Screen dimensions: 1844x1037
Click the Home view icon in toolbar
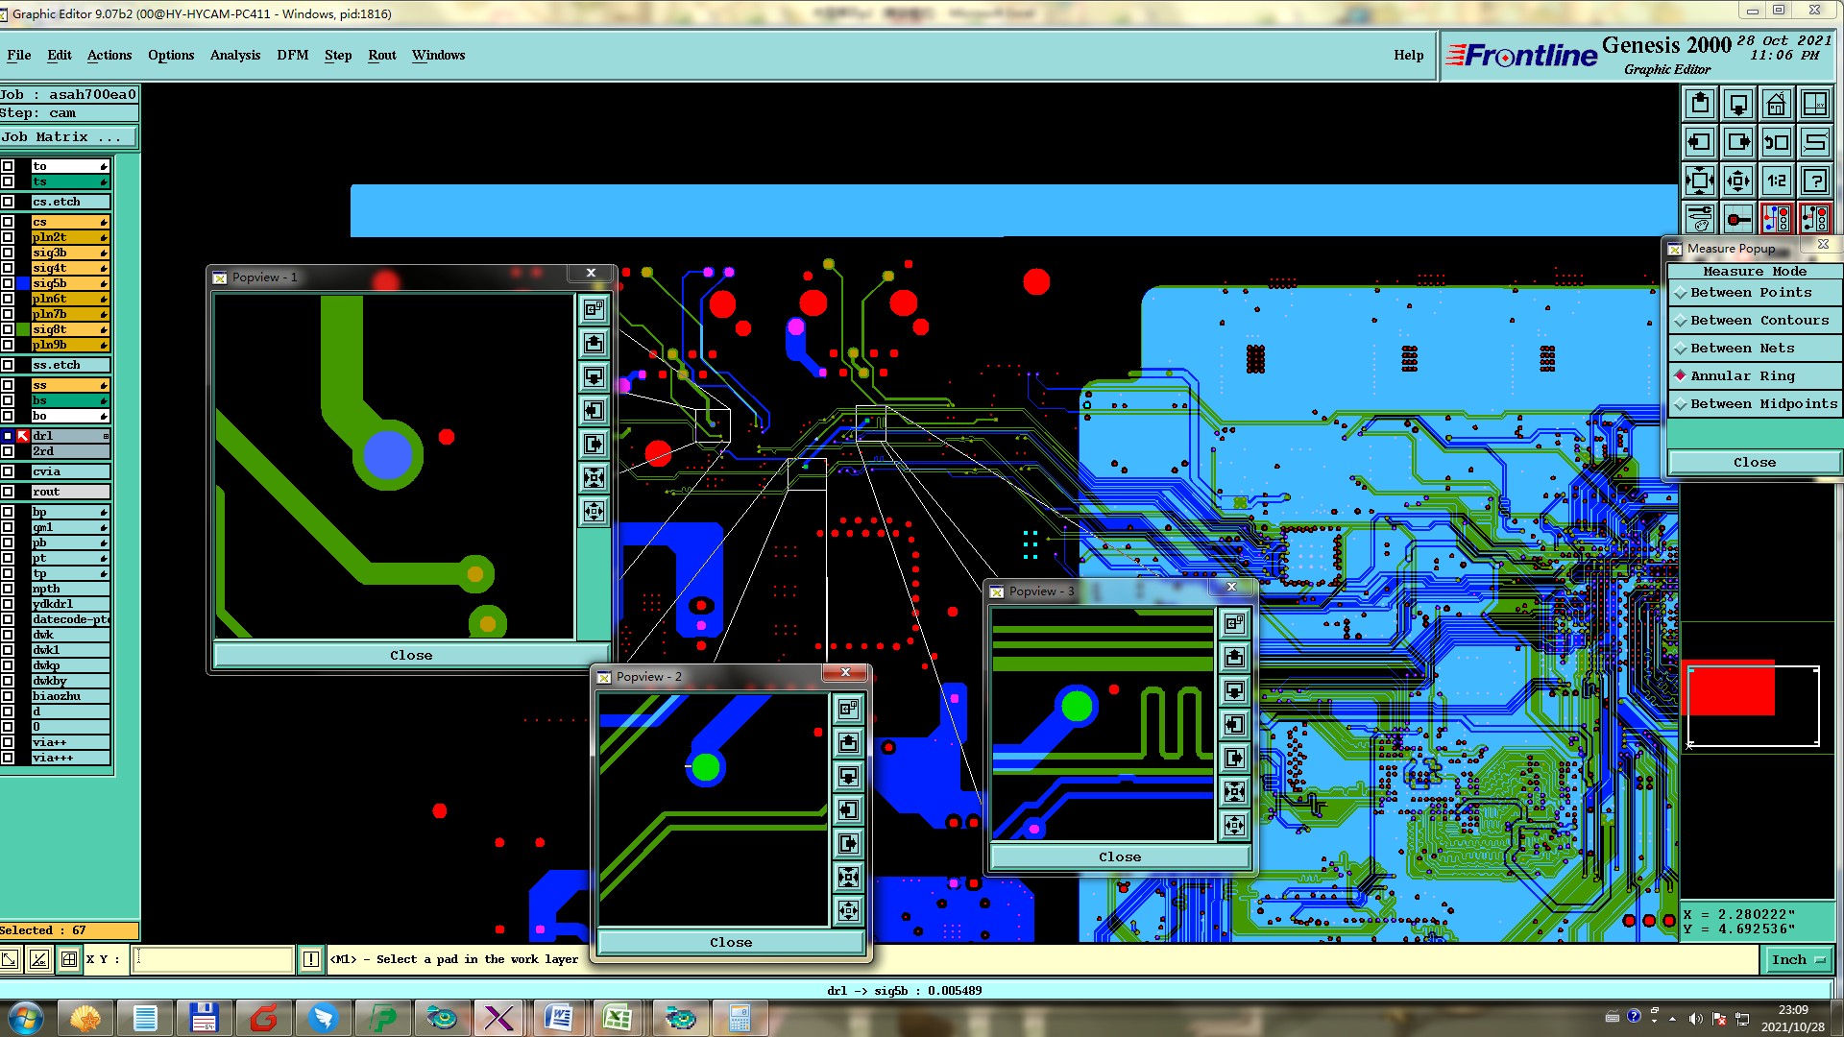pyautogui.click(x=1776, y=104)
